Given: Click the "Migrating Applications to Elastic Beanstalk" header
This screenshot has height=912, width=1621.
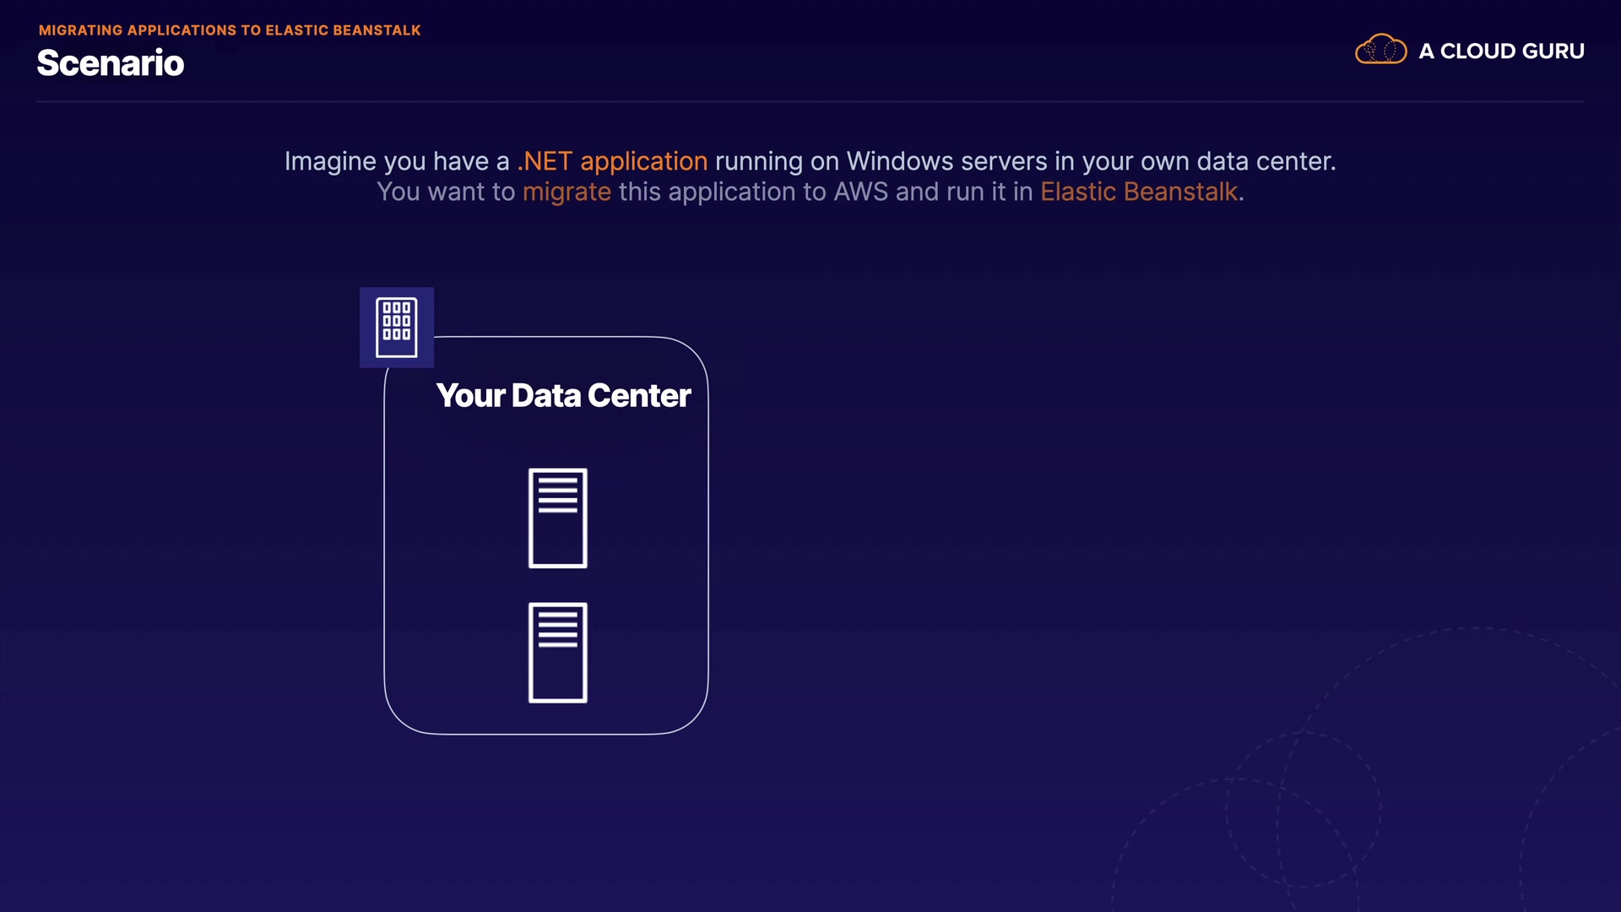Looking at the screenshot, I should [x=230, y=30].
